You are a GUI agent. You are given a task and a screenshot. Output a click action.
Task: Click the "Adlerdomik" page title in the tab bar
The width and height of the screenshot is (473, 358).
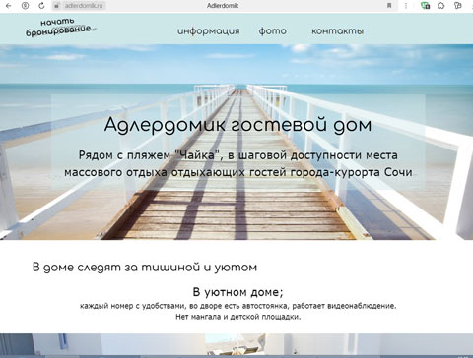223,6
